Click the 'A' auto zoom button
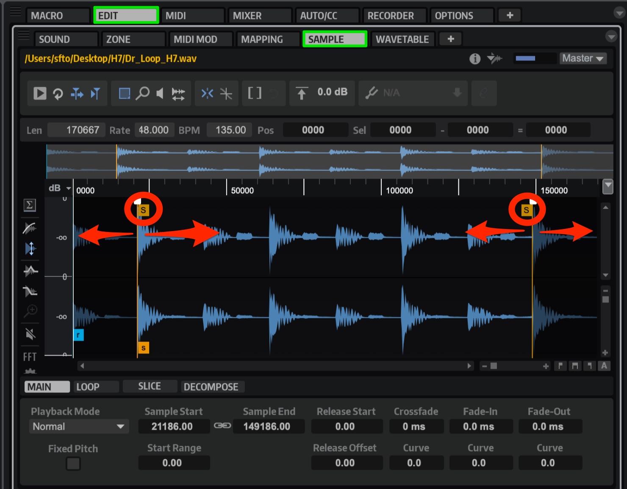This screenshot has width=627, height=489. pos(604,366)
